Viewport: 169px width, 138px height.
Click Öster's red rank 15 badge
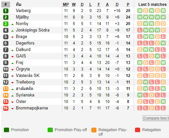coord(6,102)
